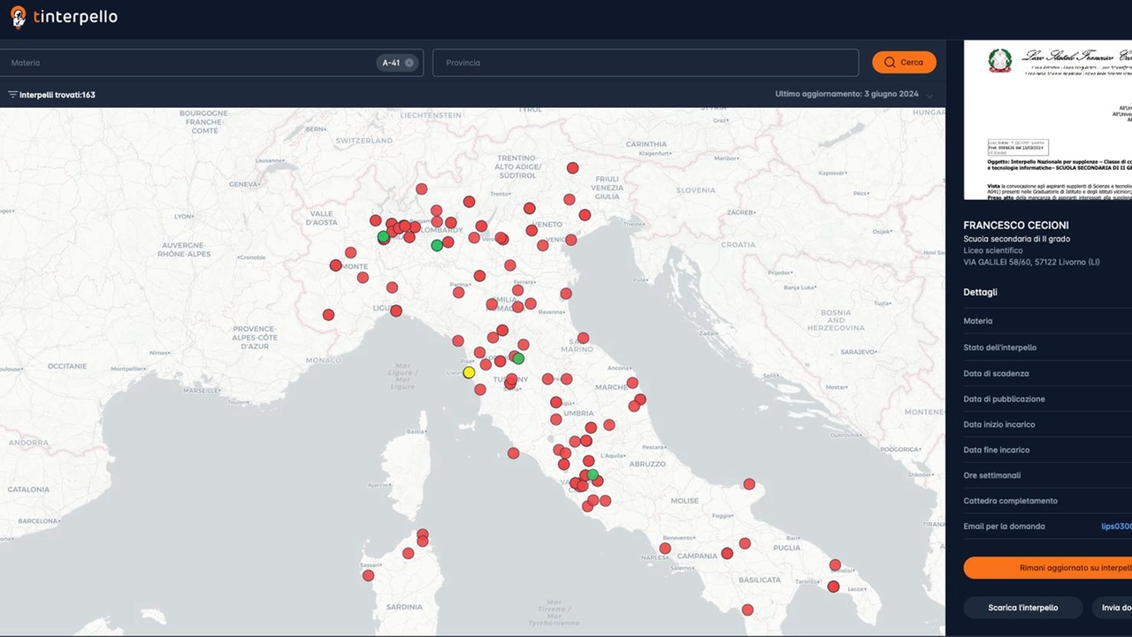The width and height of the screenshot is (1132, 637).
Task: Click the FRANCESCO CECIONI school name
Action: coord(1016,226)
